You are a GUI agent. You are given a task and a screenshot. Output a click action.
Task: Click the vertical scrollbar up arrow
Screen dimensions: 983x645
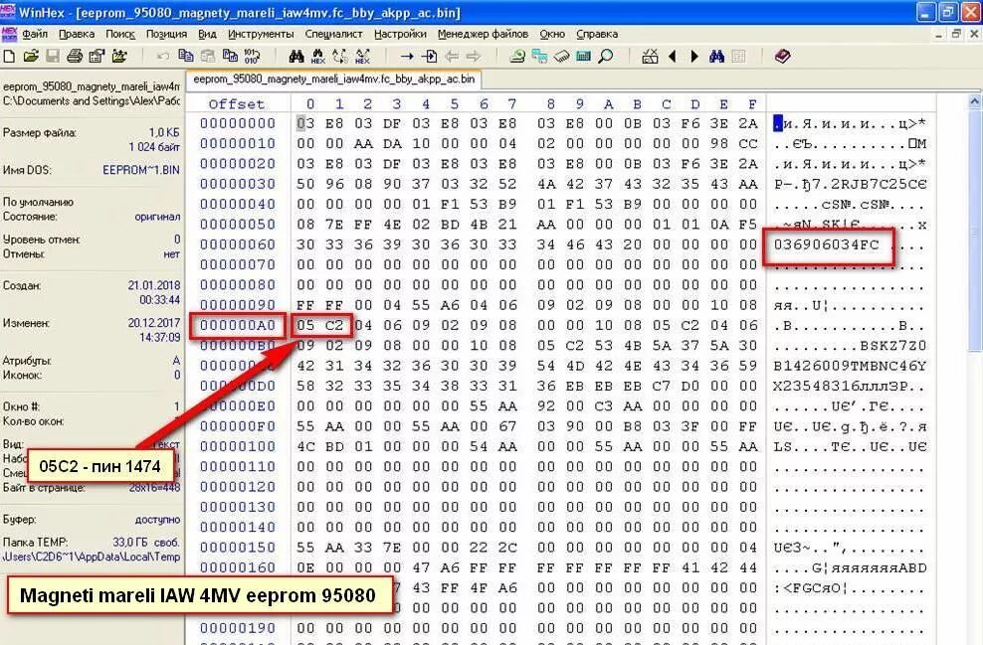(975, 100)
